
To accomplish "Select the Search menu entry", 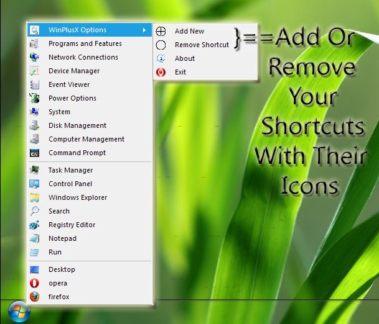I will pos(59,211).
